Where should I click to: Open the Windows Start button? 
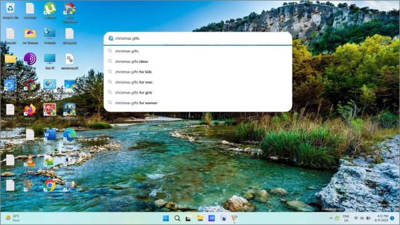[166, 218]
